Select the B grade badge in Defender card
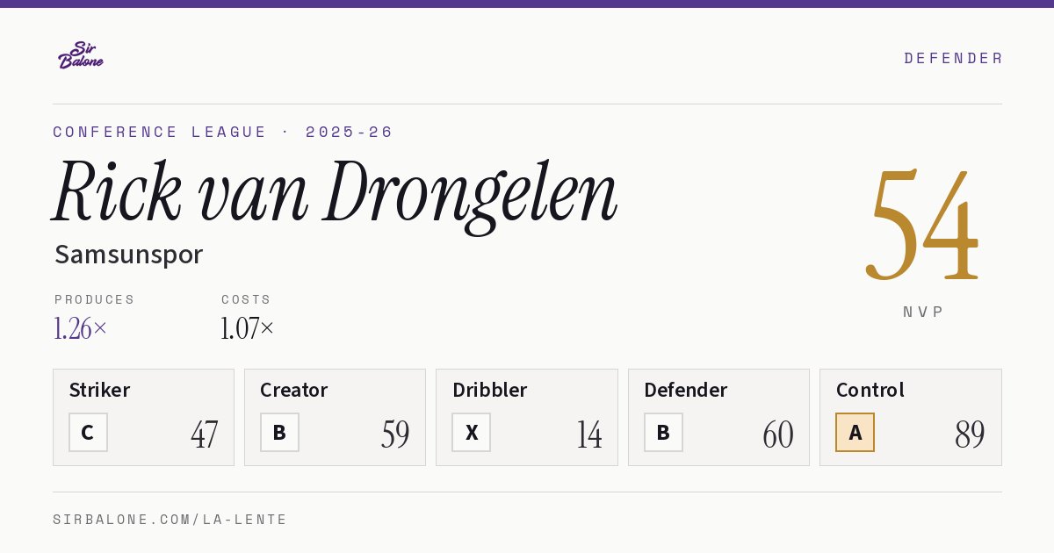Image resolution: width=1054 pixels, height=553 pixels. tap(663, 432)
